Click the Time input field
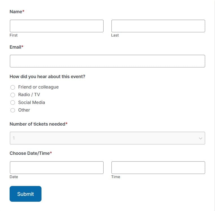215x211 pixels. (x=158, y=167)
